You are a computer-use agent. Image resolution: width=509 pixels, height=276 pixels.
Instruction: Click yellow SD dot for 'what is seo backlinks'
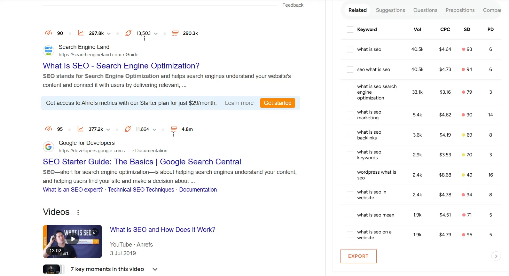(463, 135)
